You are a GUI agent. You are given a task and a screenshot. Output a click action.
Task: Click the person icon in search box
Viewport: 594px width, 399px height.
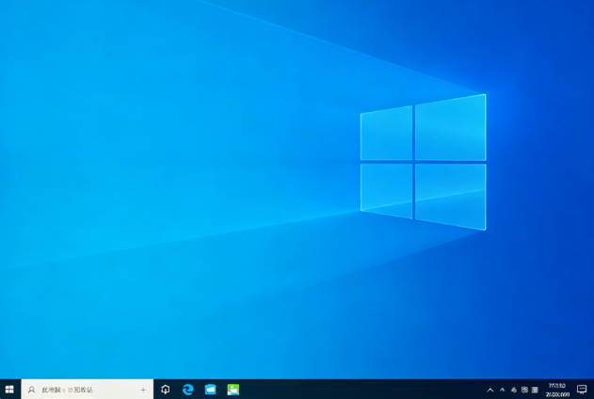pyautogui.click(x=31, y=390)
